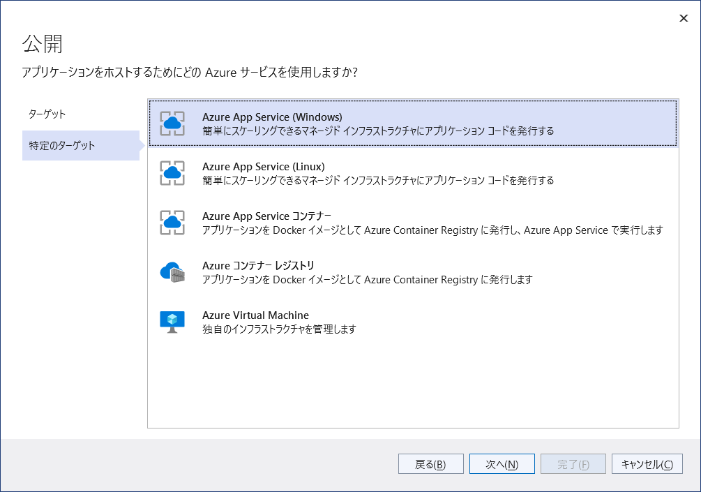This screenshot has height=492, width=701.
Task: Close the 公開 dialog
Action: pyautogui.click(x=684, y=18)
